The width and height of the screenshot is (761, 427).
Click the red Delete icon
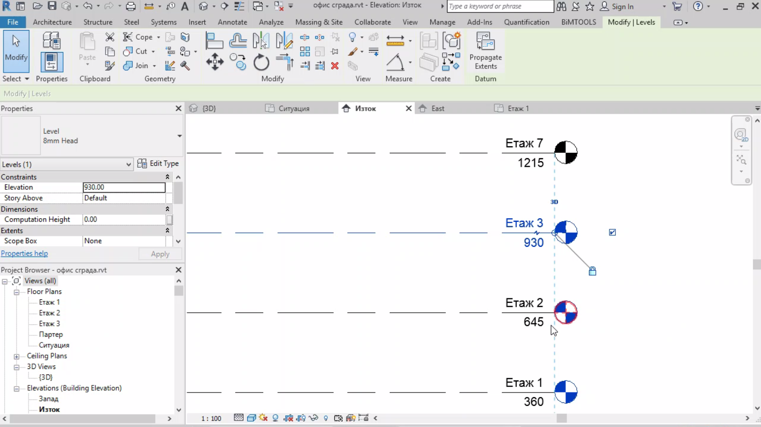[335, 66]
